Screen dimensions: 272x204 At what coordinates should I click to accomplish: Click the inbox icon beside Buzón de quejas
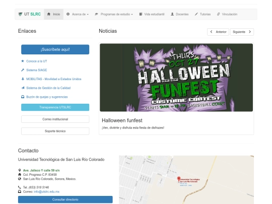point(23,97)
